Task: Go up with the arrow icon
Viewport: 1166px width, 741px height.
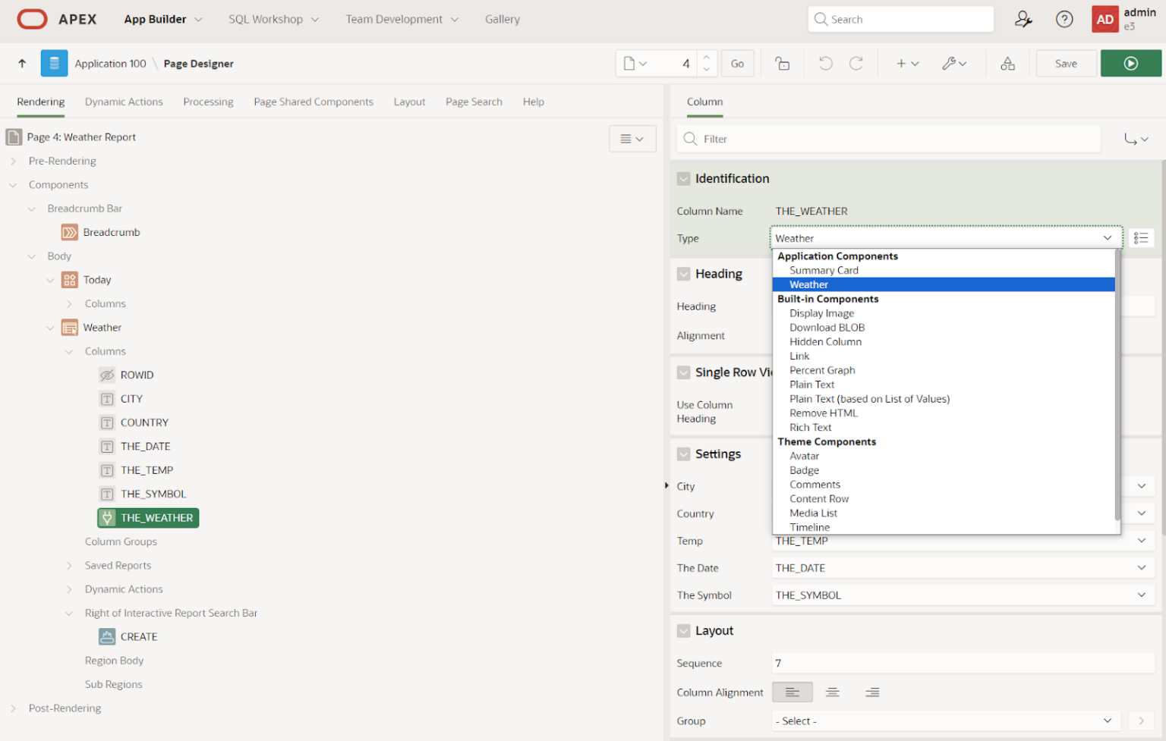Action: click(22, 64)
